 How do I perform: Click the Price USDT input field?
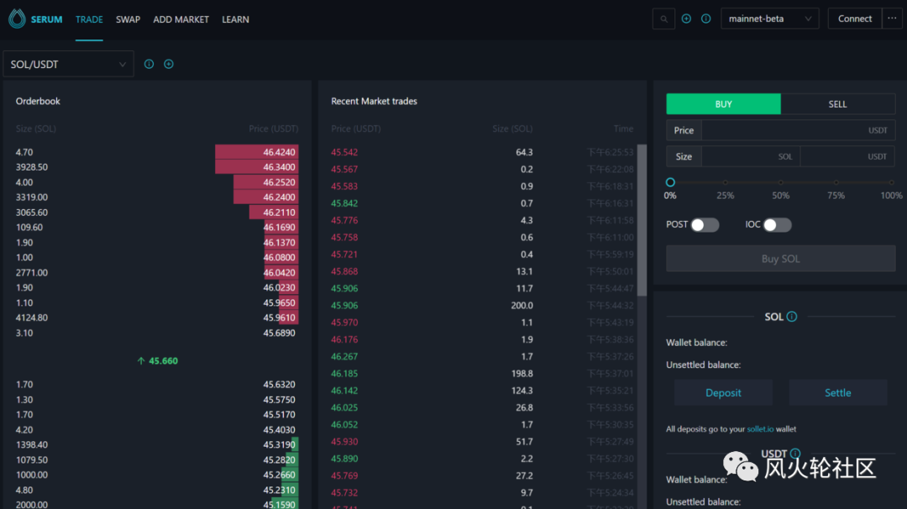click(x=799, y=130)
